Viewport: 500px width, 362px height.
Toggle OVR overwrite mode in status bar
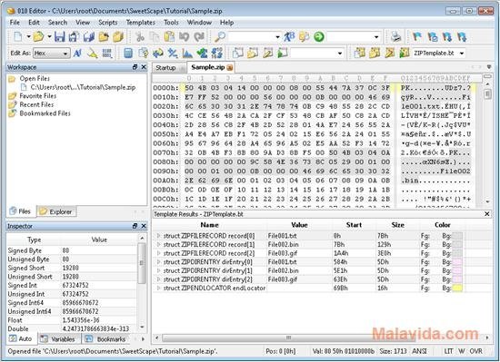(x=476, y=351)
